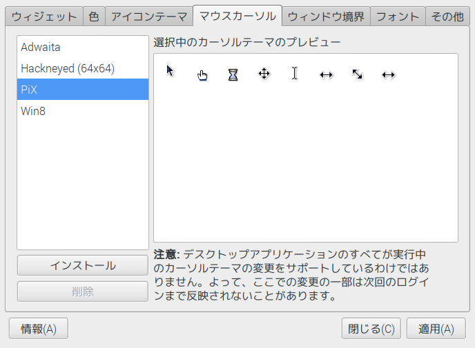475x348 pixels.
Task: Pick the Win8 cursor theme
Action: click(x=83, y=111)
